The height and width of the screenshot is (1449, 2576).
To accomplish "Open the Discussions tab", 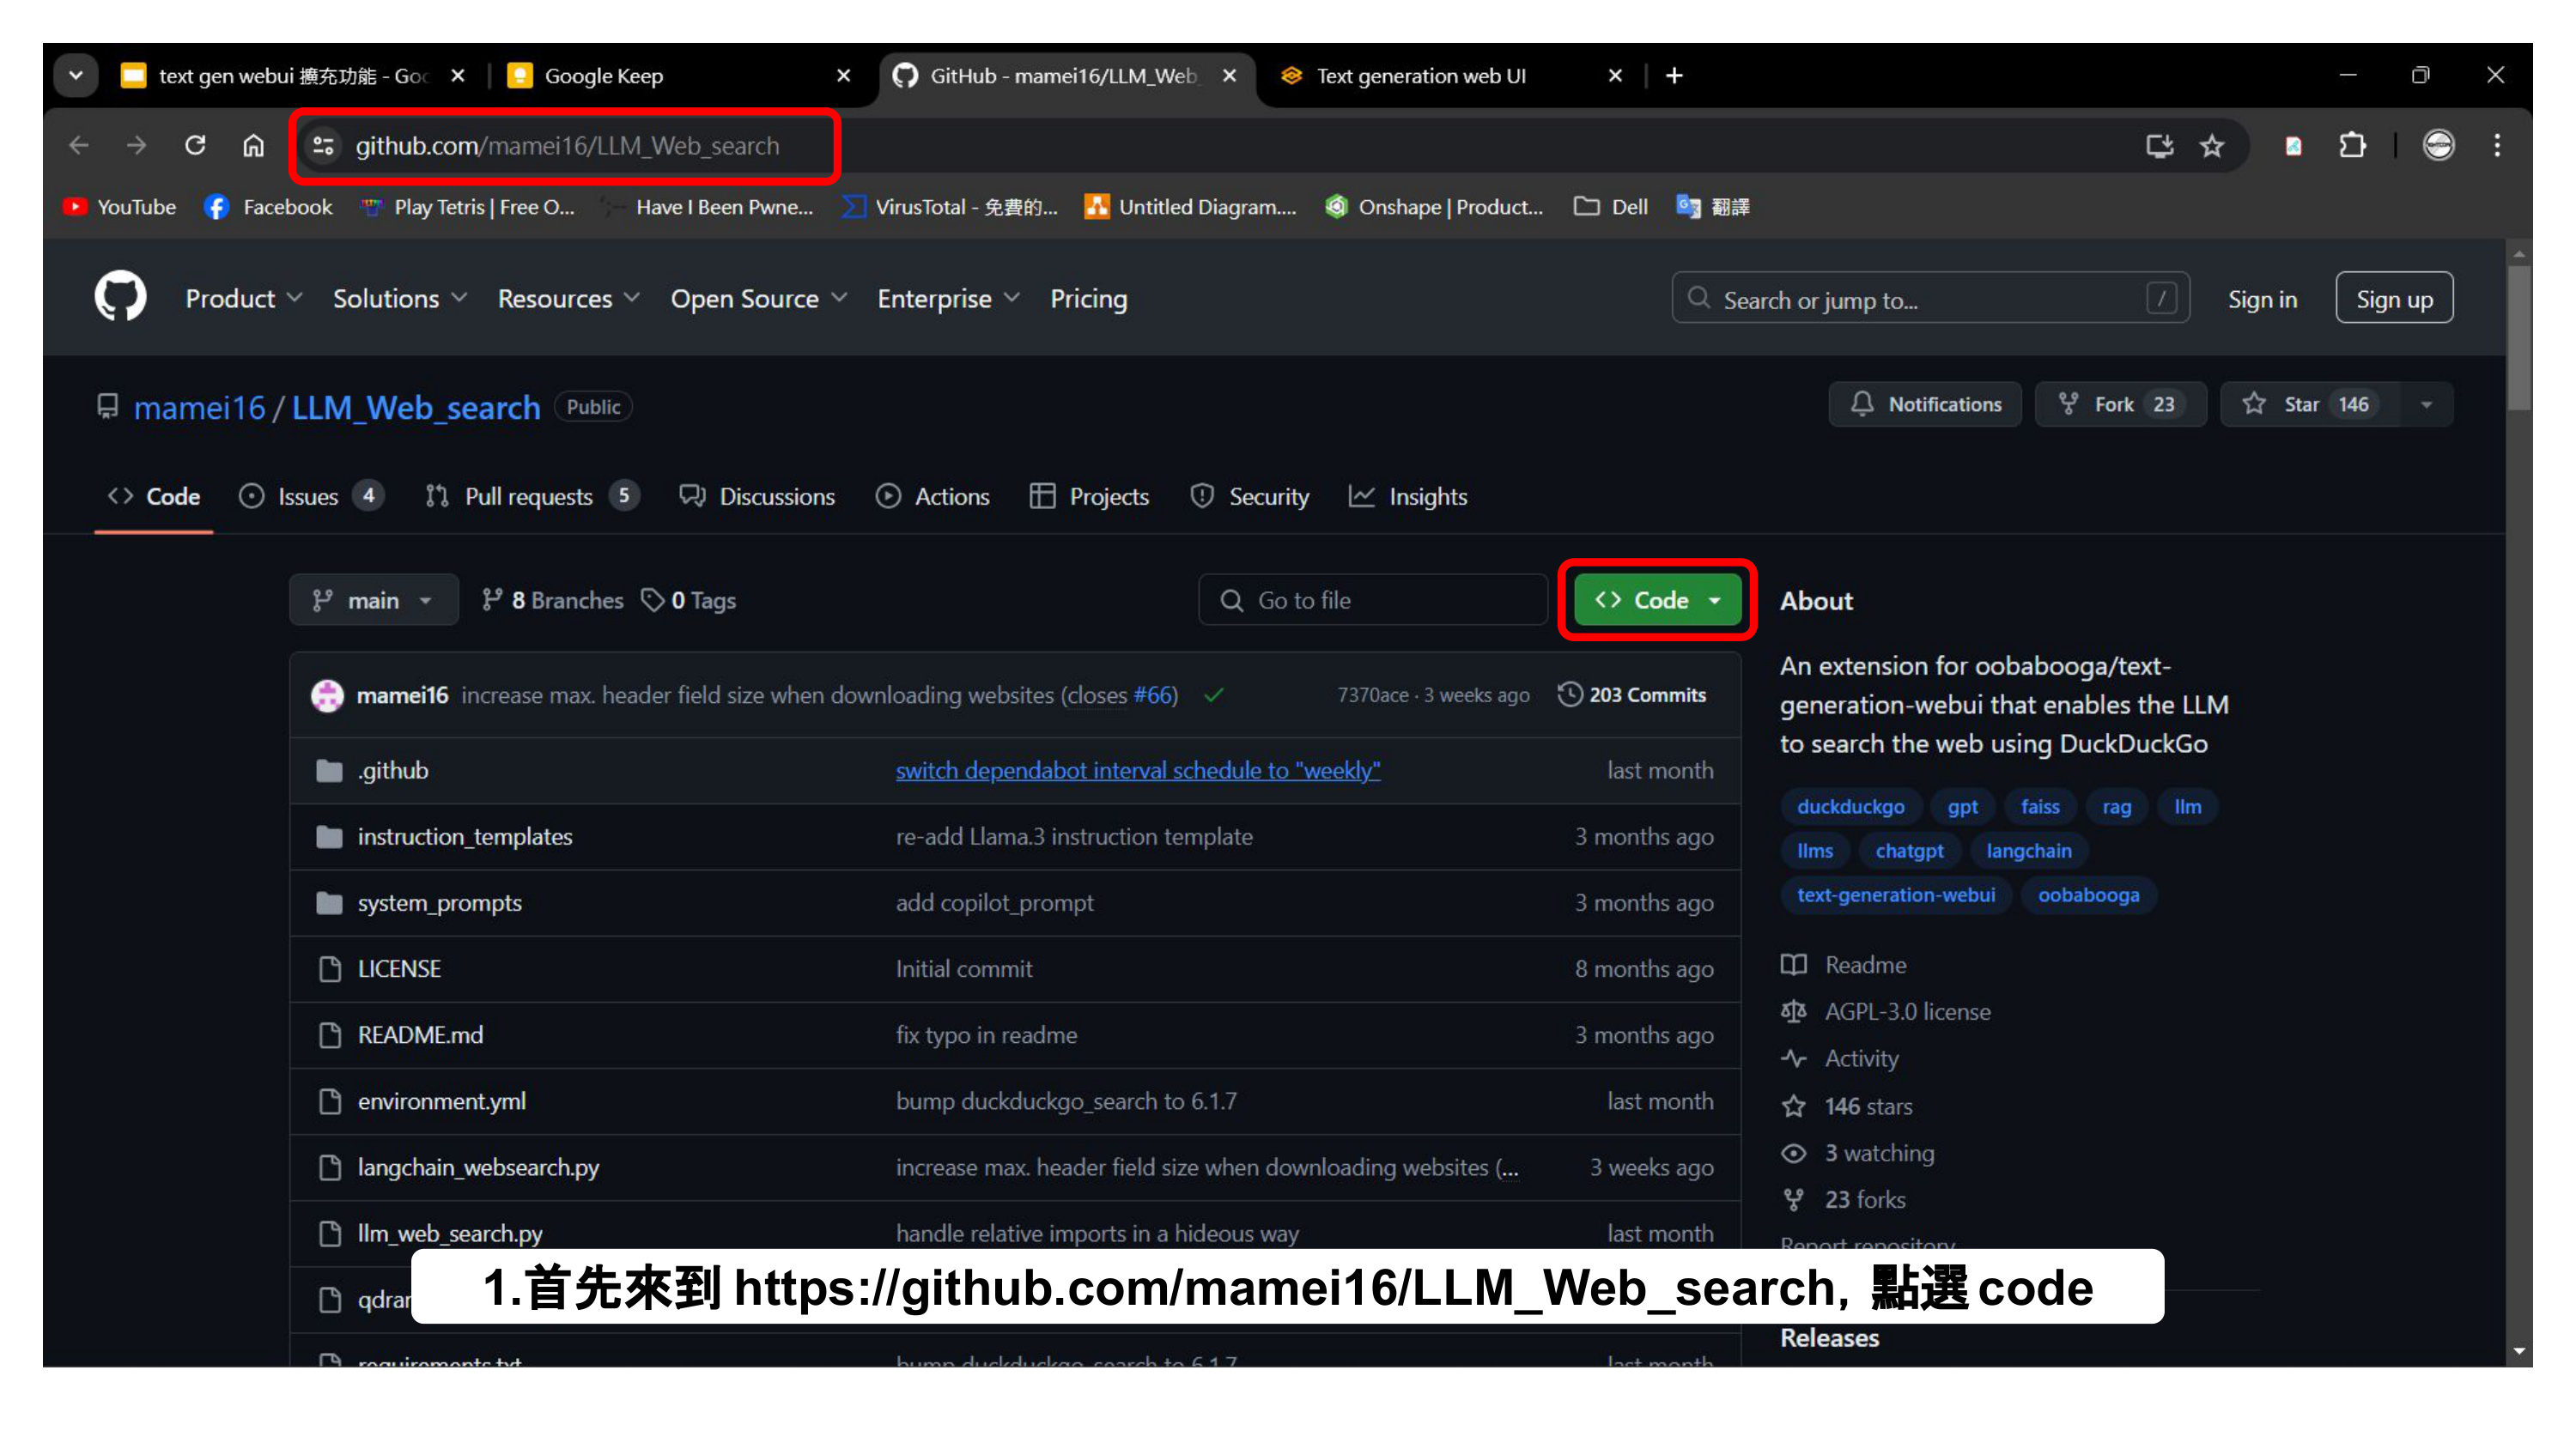I will pyautogui.click(x=757, y=496).
